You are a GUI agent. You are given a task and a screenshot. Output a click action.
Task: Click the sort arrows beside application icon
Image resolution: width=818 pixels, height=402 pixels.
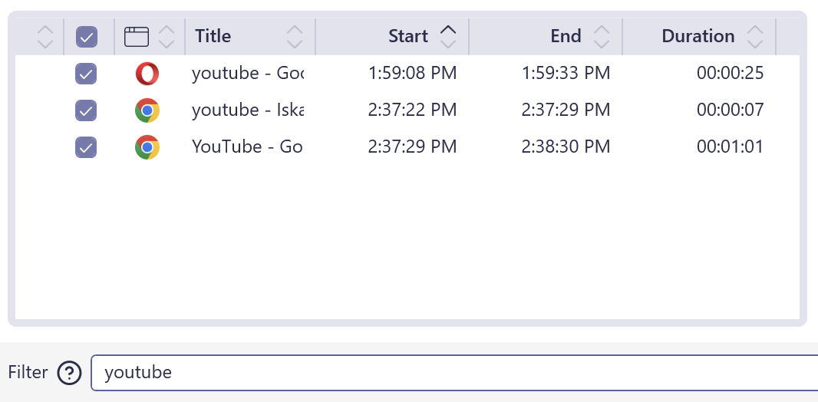click(x=167, y=36)
